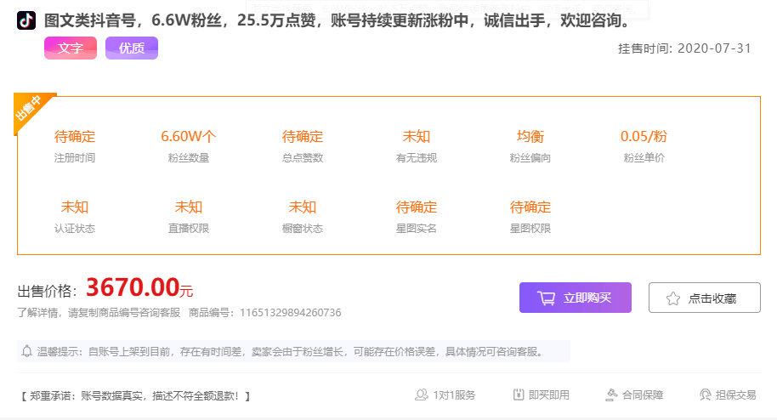Image resolution: width=777 pixels, height=420 pixels.
Task: Click the 了解详情 copy-number instruction text
Action: click(99, 313)
